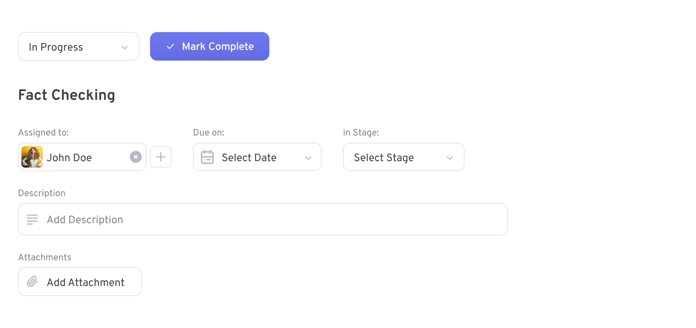Click the description lines icon
This screenshot has height=328, width=696.
pyautogui.click(x=32, y=220)
